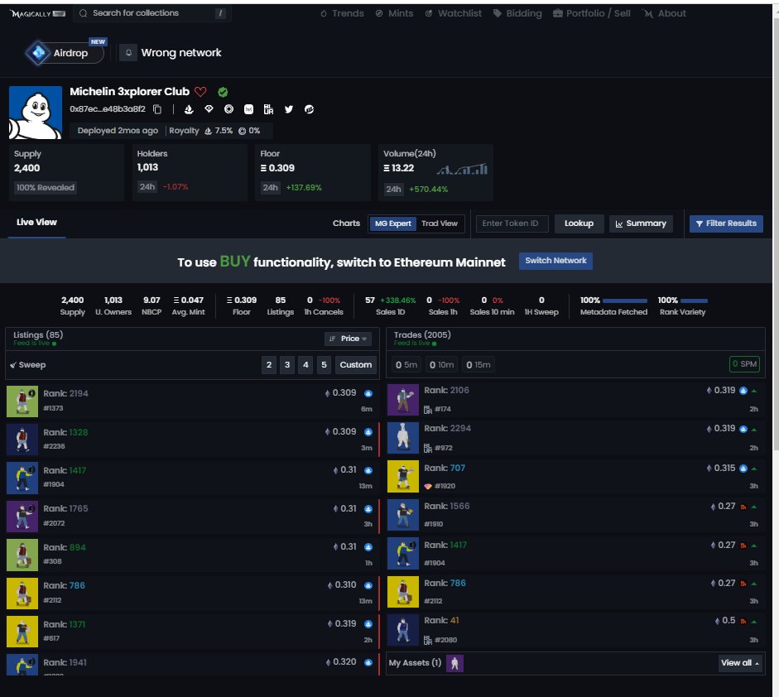Click the Rank Variety progress bar
779x697 pixels.
(x=694, y=300)
